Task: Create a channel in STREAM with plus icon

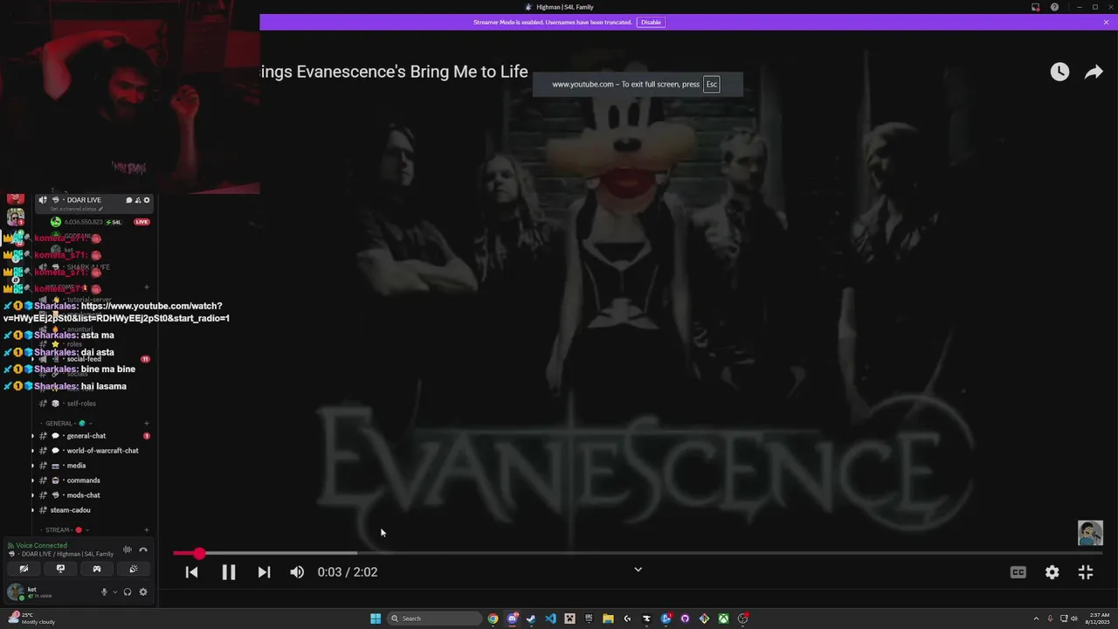Action: 147,530
